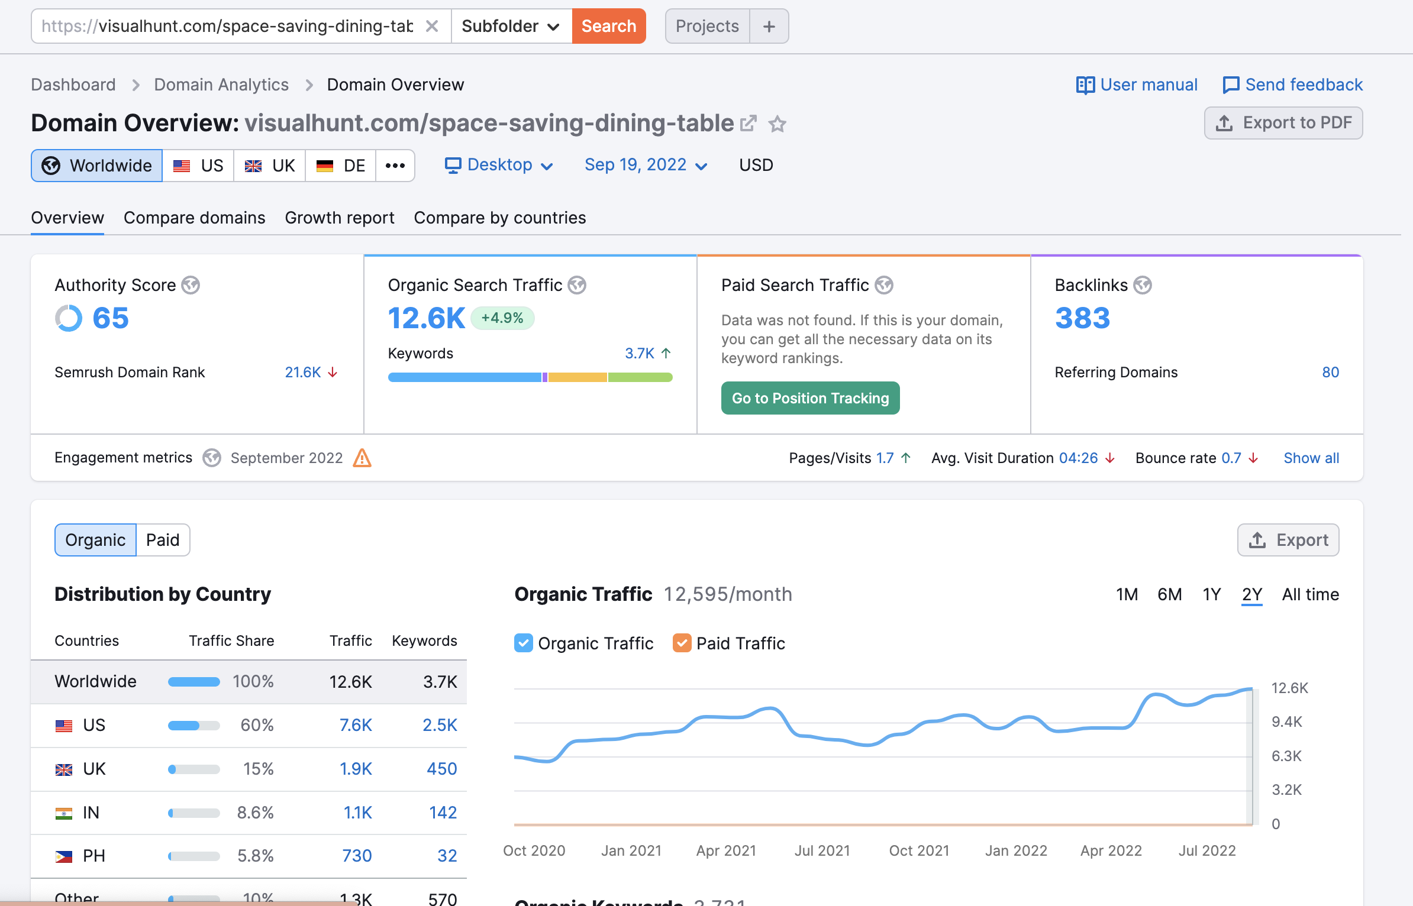The image size is (1413, 906).
Task: Click the India flag in distribution table
Action: click(x=64, y=813)
